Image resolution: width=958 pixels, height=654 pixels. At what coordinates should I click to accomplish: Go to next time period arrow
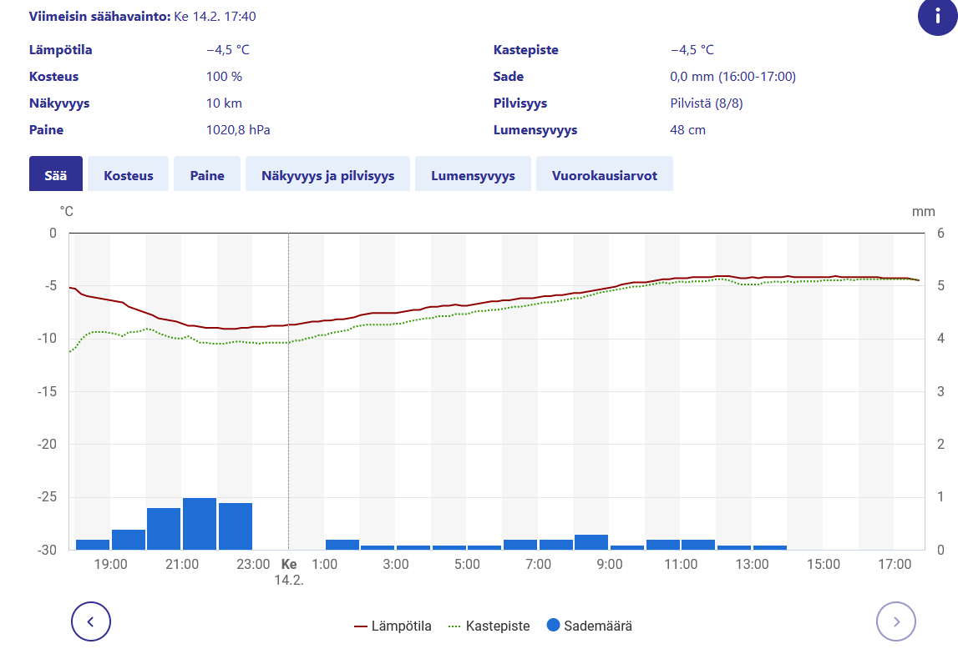(x=896, y=621)
